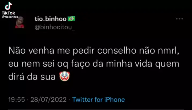
Task: Click the Brazil flag emoji beside the name
Action: (x=71, y=19)
